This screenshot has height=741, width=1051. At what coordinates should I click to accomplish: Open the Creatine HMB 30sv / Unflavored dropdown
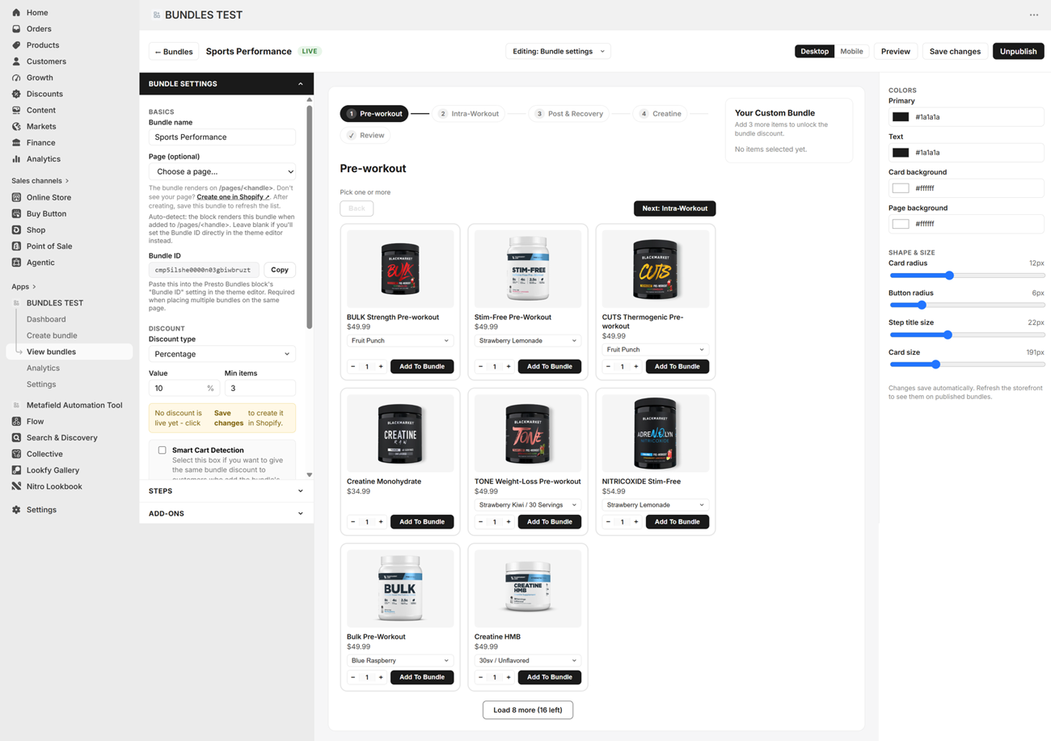coord(528,660)
